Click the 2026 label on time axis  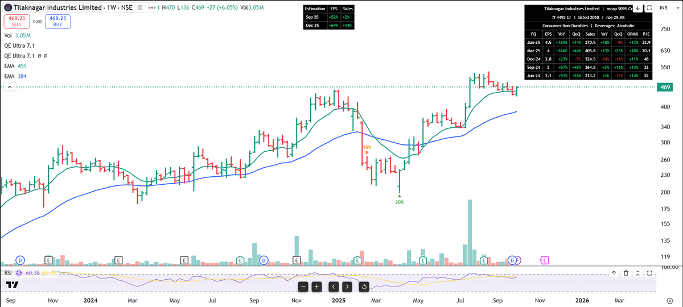point(582,299)
